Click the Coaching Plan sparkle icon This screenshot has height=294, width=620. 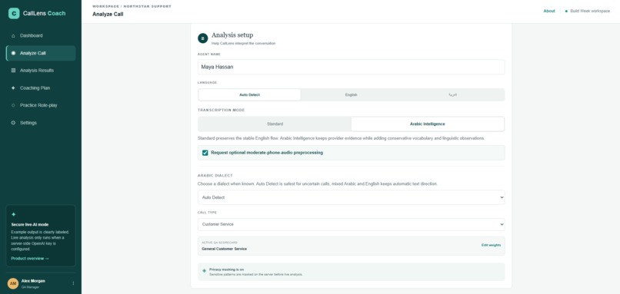coord(13,88)
